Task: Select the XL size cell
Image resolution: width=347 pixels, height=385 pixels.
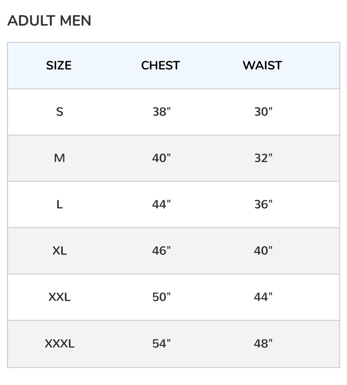Action: pos(60,251)
